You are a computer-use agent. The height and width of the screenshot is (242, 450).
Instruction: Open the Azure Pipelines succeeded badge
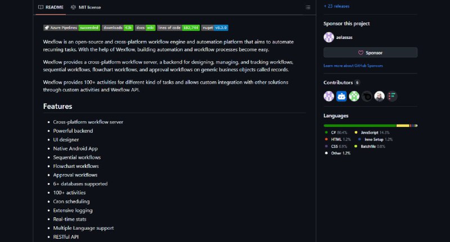[x=71, y=28]
